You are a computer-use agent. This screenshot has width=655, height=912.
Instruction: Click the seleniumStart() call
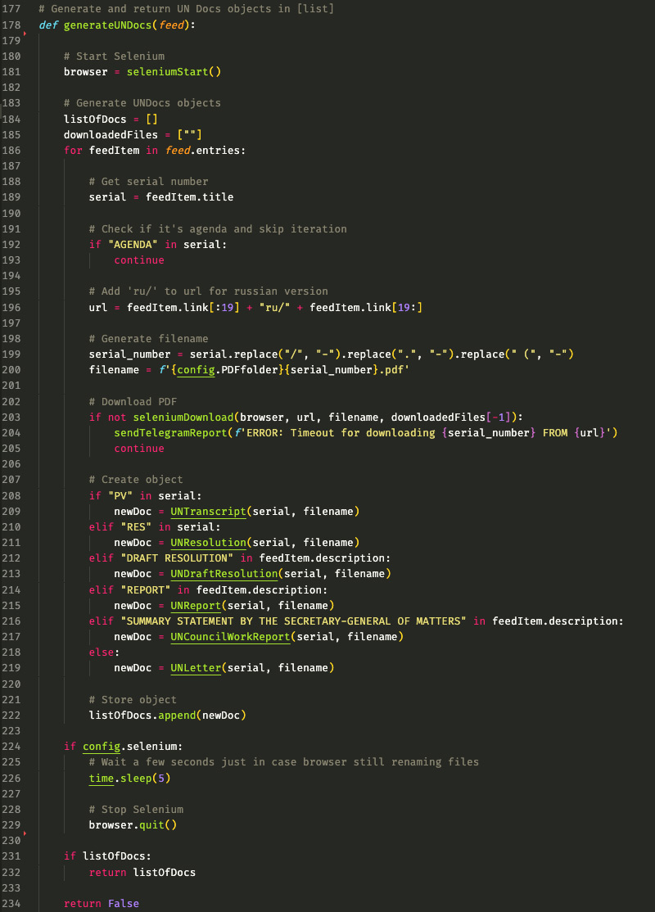click(174, 71)
